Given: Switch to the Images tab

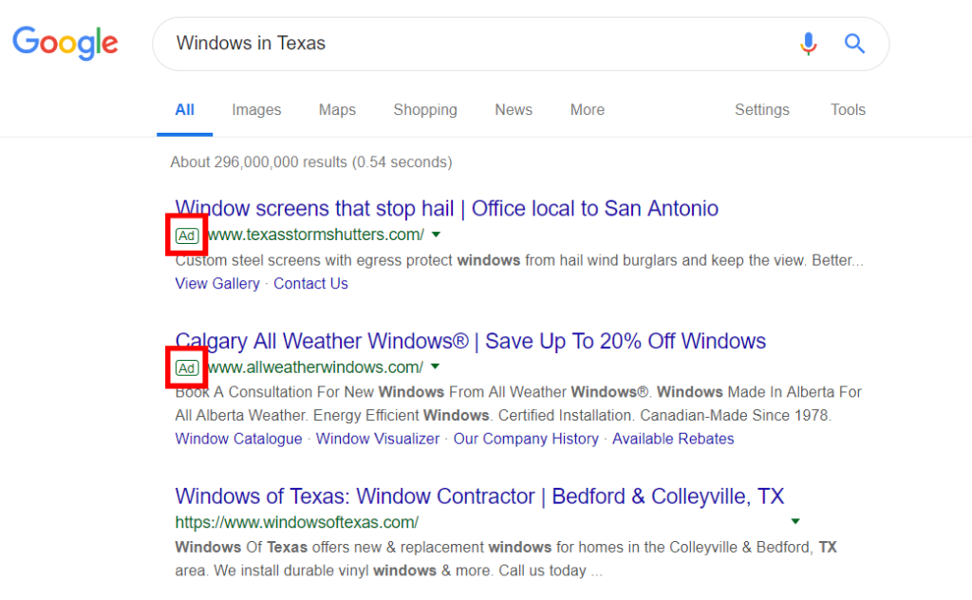Looking at the screenshot, I should (x=256, y=110).
